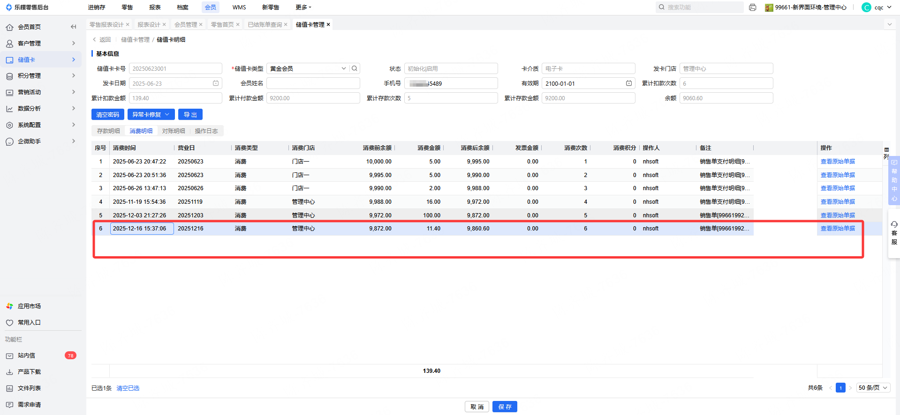Close the 已结账单查询 tab
900x415 pixels.
[286, 25]
